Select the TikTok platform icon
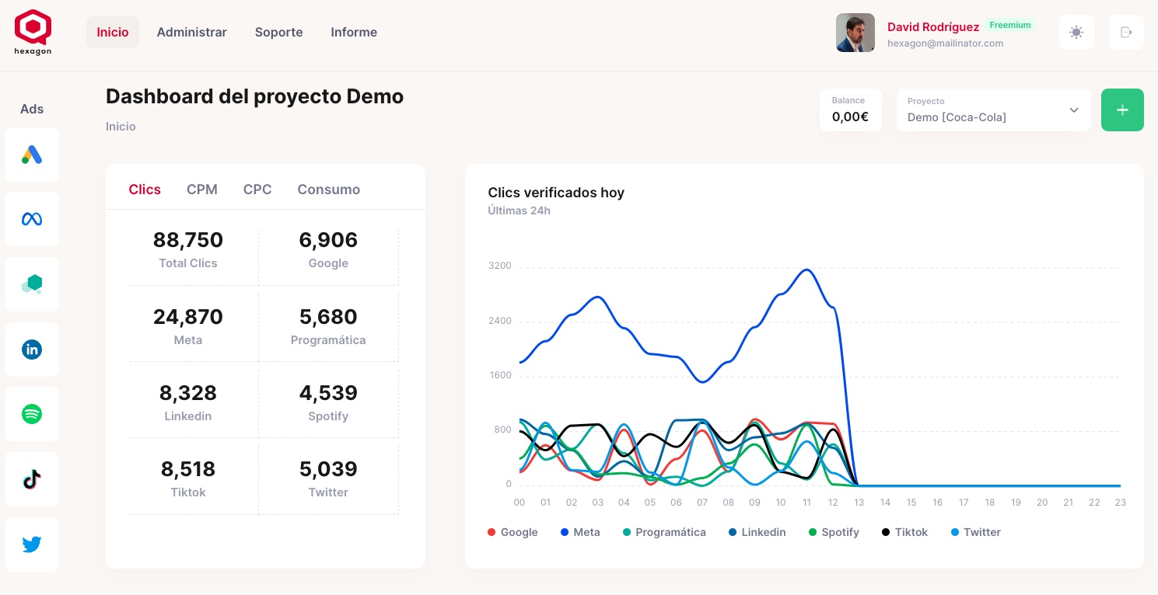Viewport: 1158px width, 595px height. 32,479
